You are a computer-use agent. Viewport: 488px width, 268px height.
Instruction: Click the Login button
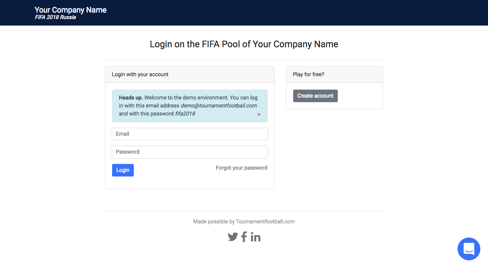tap(123, 170)
